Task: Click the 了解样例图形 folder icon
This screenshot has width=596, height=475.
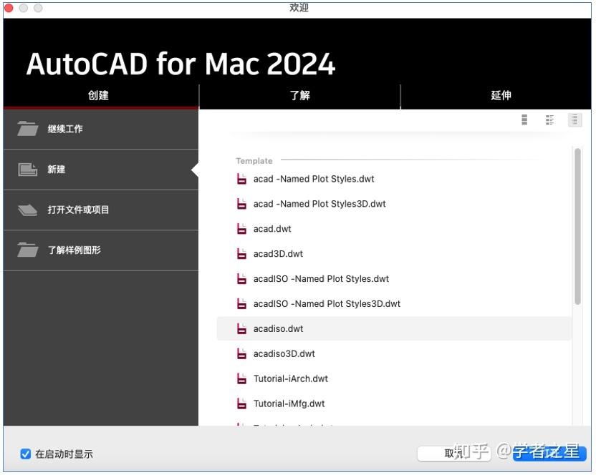Action: pyautogui.click(x=27, y=250)
